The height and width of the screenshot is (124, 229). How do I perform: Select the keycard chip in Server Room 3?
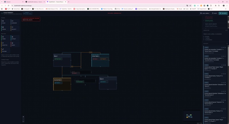tap(105, 59)
